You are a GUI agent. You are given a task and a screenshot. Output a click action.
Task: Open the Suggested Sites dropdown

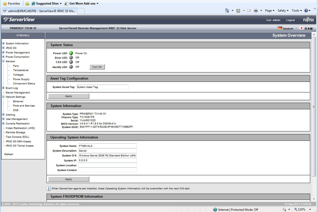(47, 4)
